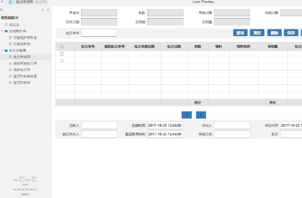Image resolution: width=302 pixels, height=198 pixels.
Task: Click the 最后修改时间 field
Action: pos(165,134)
